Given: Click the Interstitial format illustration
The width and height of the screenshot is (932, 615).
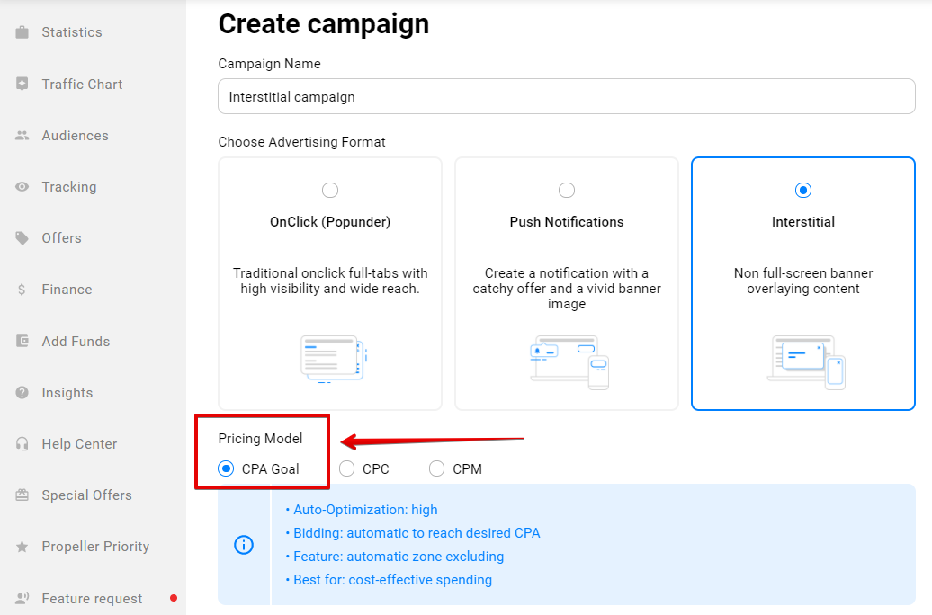Looking at the screenshot, I should coord(805,360).
